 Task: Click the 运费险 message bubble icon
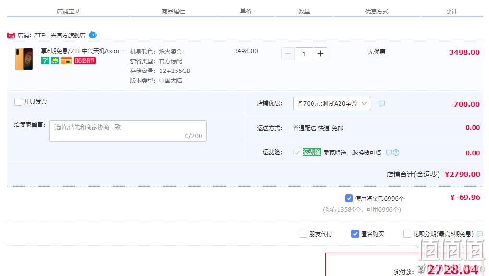[x=389, y=153]
